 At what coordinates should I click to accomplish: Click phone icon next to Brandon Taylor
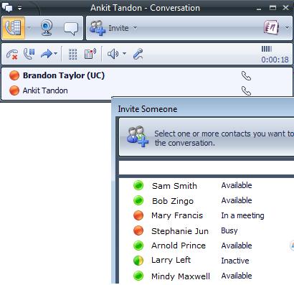[246, 76]
